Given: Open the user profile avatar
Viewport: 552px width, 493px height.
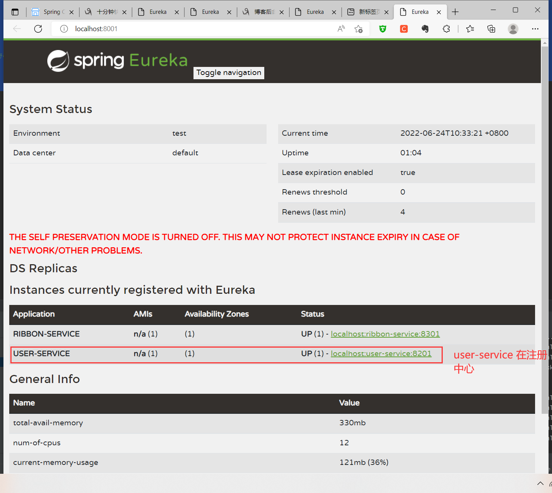Looking at the screenshot, I should [513, 29].
